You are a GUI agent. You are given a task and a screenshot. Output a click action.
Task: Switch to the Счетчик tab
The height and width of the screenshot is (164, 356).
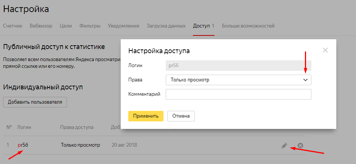[x=13, y=26]
